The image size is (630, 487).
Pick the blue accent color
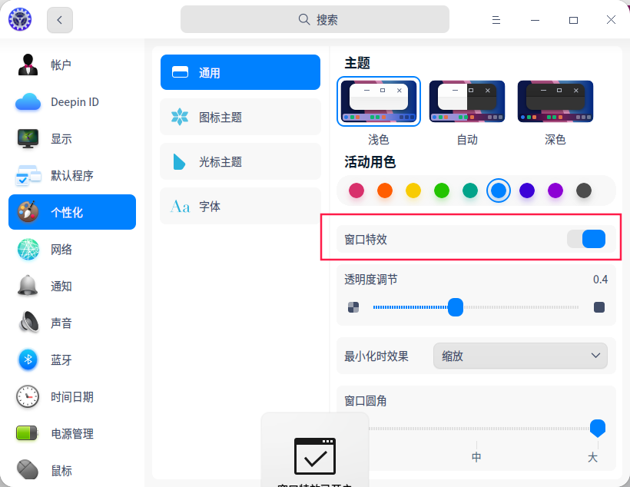[x=499, y=190]
